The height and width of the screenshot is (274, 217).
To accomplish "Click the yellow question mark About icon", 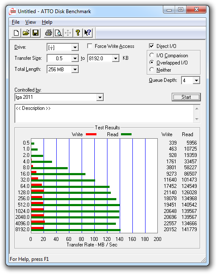I will [x=78, y=33].
